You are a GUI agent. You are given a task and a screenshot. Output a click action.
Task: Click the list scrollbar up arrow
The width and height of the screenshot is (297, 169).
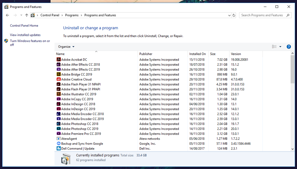click(x=292, y=53)
